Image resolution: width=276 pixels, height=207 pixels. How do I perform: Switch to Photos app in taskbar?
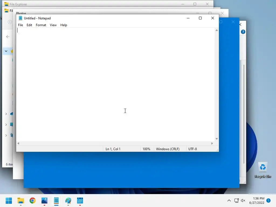click(44, 201)
